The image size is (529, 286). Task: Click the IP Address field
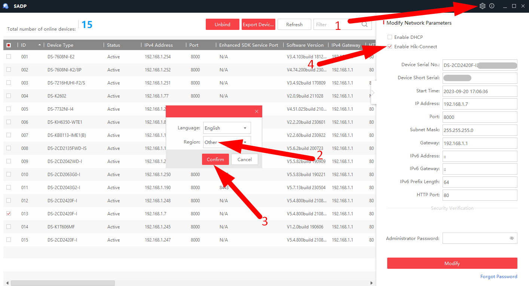[480, 104]
